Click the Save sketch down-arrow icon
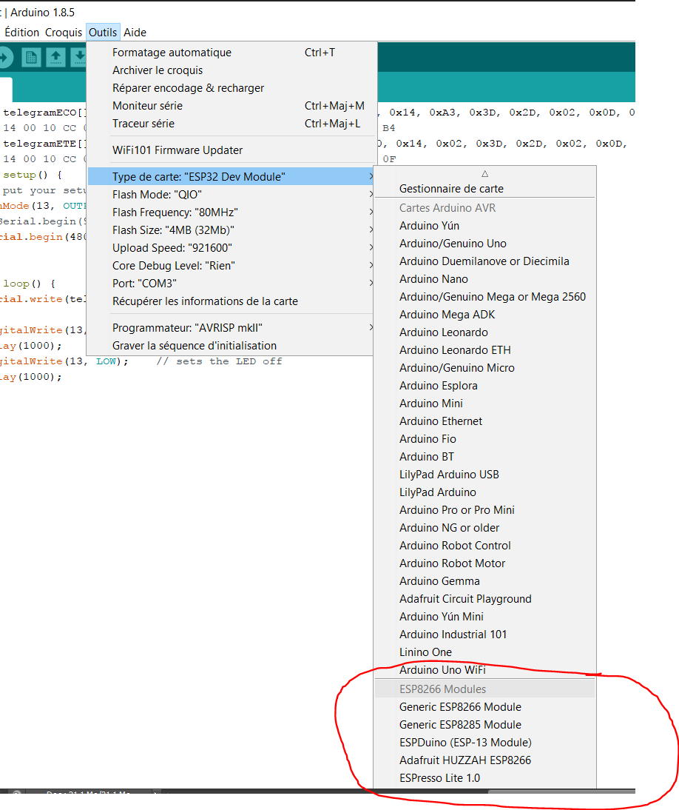The height and width of the screenshot is (810, 679). tap(78, 58)
